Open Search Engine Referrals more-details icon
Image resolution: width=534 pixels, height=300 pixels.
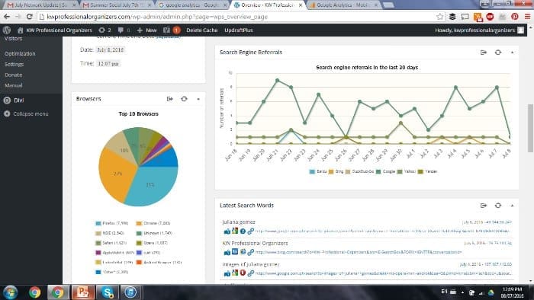[484, 53]
